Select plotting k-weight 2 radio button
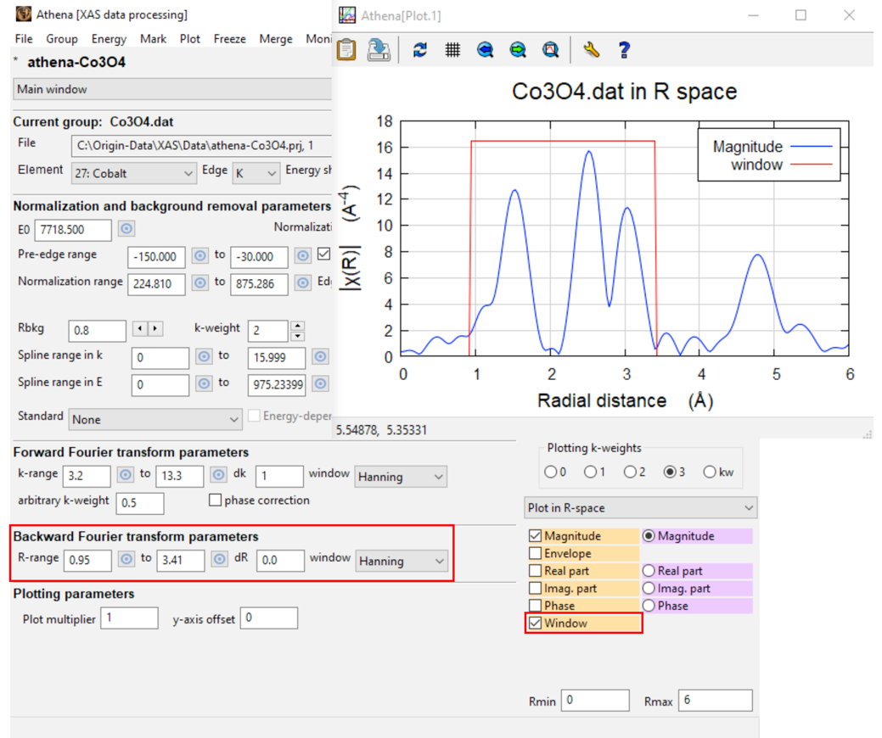 [630, 472]
